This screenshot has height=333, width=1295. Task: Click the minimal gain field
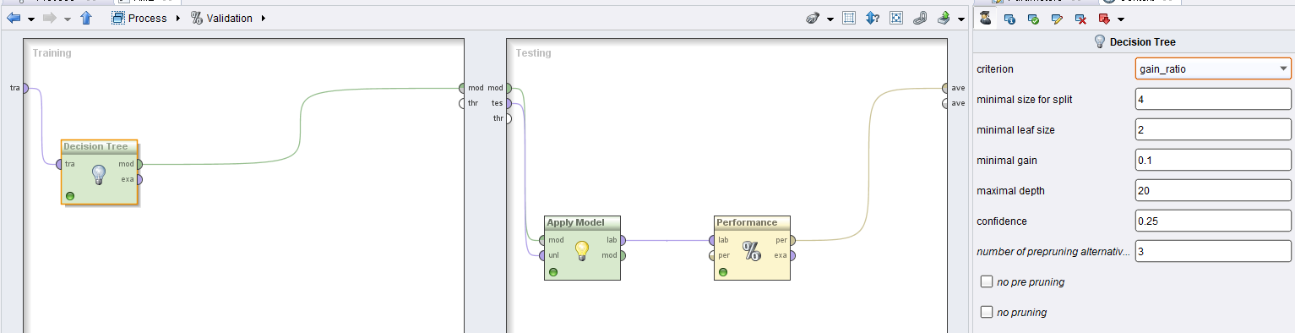[x=1213, y=160]
